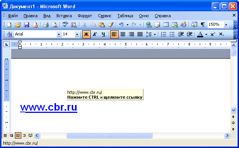The height and width of the screenshot is (148, 239).
Task: Open the font size 14 dropdown
Action: 77,34
